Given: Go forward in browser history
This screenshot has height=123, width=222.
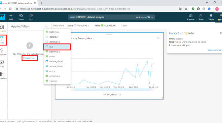Looking at the screenshot, I should point(5,9).
